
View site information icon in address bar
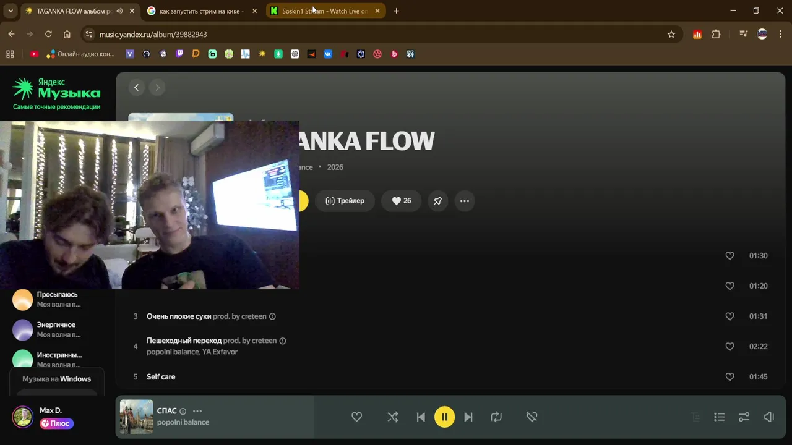89,35
